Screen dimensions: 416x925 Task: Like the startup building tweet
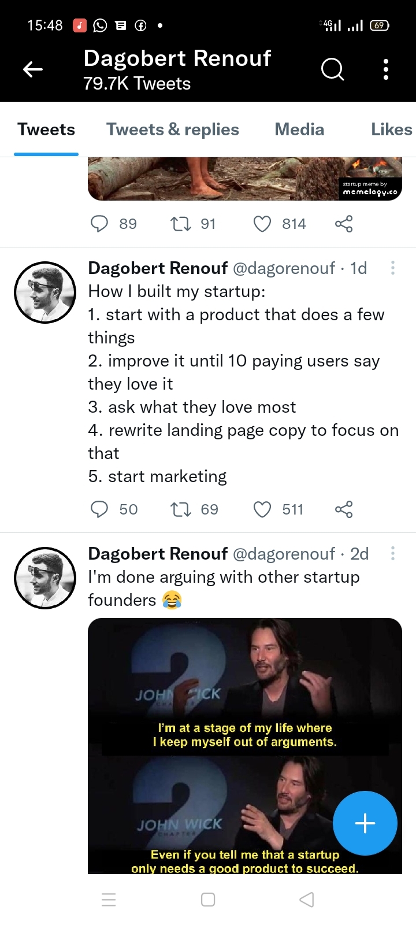(x=262, y=509)
